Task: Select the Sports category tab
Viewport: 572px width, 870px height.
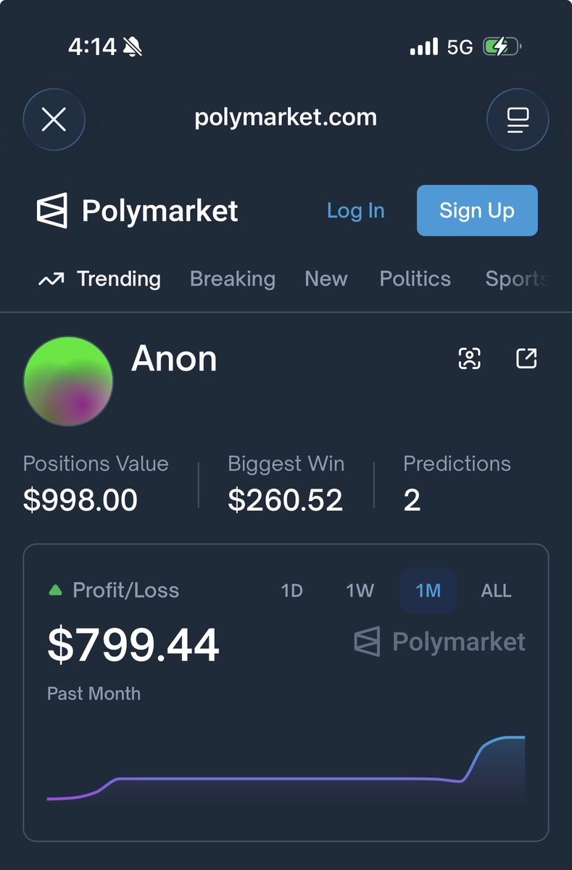Action: (516, 279)
